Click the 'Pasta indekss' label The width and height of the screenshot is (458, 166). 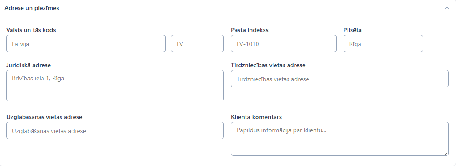coord(250,30)
